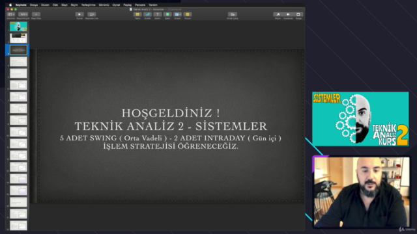
Task: Open the Dosya menu
Action: (34, 5)
